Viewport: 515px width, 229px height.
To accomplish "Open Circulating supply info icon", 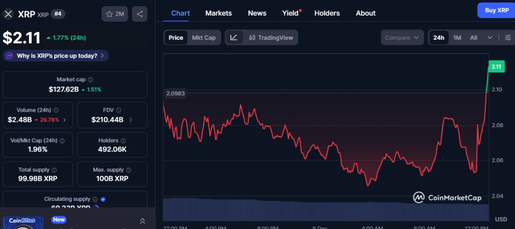I will (x=95, y=199).
